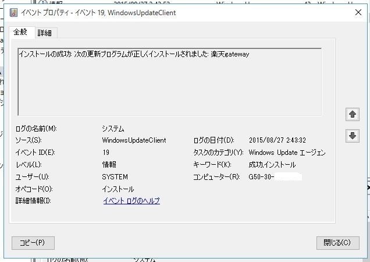Click the log name value システム

(x=113, y=129)
